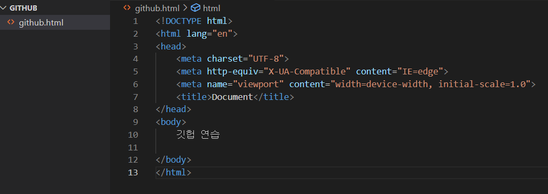This screenshot has width=548, height=194.
Task: Click the Document title text
Action: click(x=232, y=97)
